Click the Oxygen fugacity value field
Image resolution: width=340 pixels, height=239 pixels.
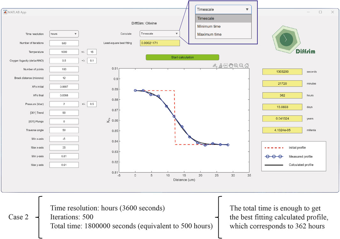coord(64,60)
